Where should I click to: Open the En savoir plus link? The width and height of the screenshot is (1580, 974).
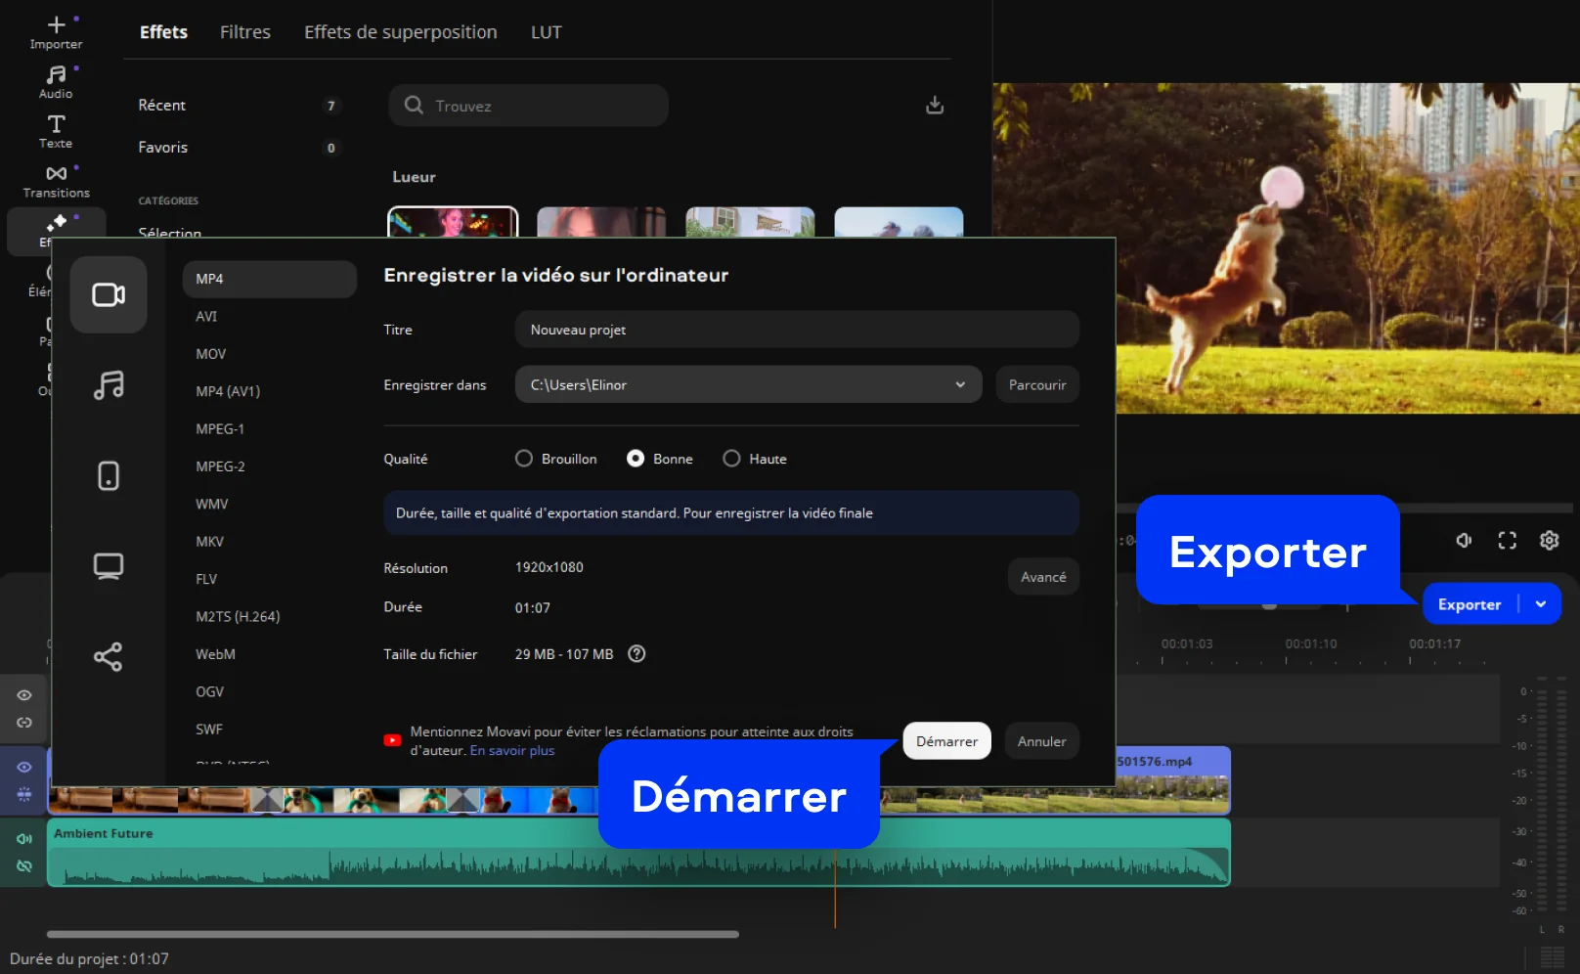pos(512,751)
